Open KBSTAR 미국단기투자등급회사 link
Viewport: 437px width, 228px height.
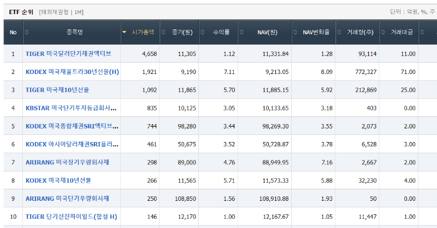tap(71, 108)
